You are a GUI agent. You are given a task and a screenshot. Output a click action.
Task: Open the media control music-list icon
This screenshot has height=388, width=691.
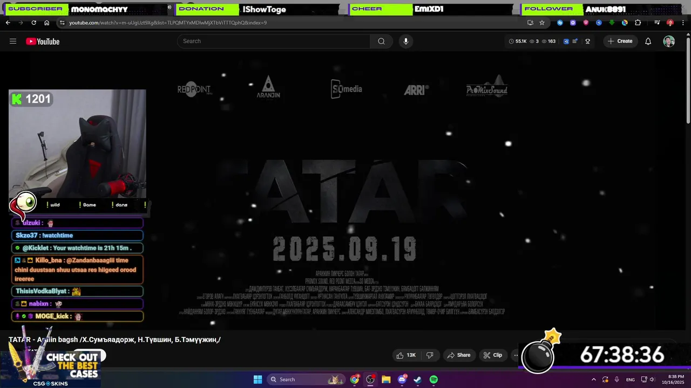click(x=657, y=23)
